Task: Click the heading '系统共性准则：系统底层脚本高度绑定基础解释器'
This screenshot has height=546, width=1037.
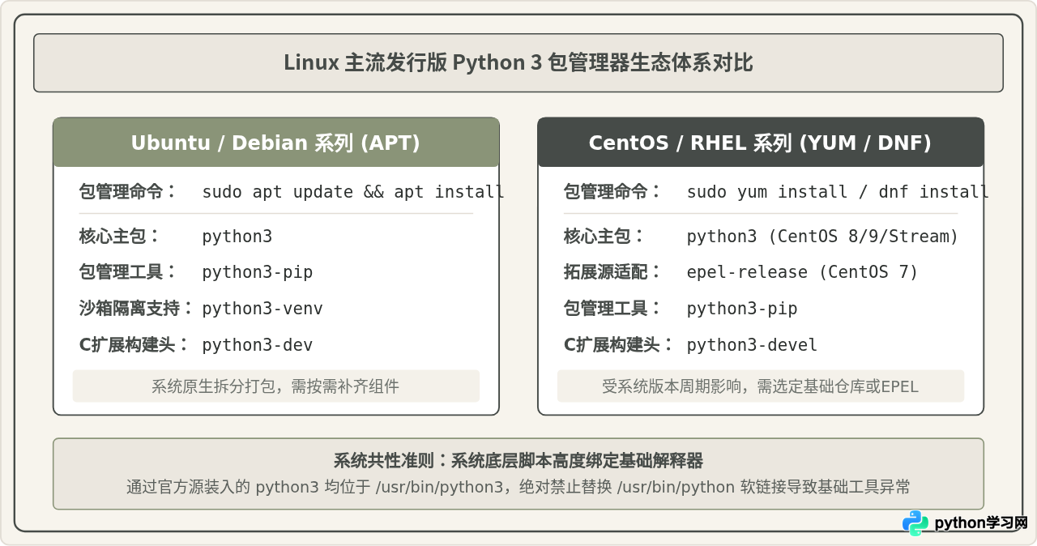Action: 518,461
